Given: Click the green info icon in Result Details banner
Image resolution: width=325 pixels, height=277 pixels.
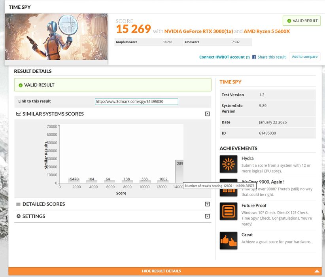Looking at the screenshot, I should [21, 85].
